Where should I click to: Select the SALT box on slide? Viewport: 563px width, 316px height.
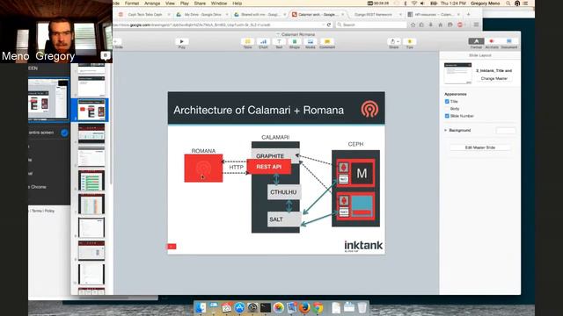pos(283,219)
